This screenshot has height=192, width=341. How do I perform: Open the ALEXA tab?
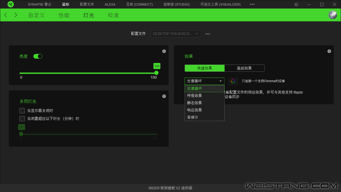[110, 5]
